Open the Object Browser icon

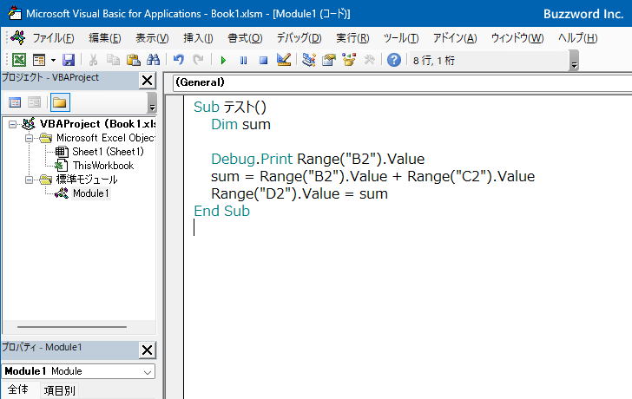[x=349, y=60]
